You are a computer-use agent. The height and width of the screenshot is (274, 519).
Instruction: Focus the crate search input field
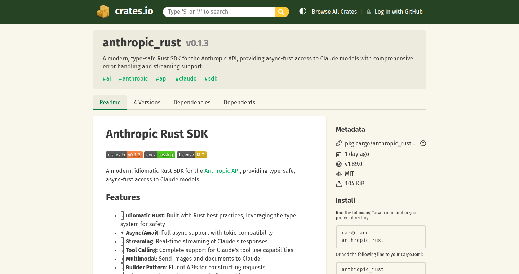click(x=219, y=12)
